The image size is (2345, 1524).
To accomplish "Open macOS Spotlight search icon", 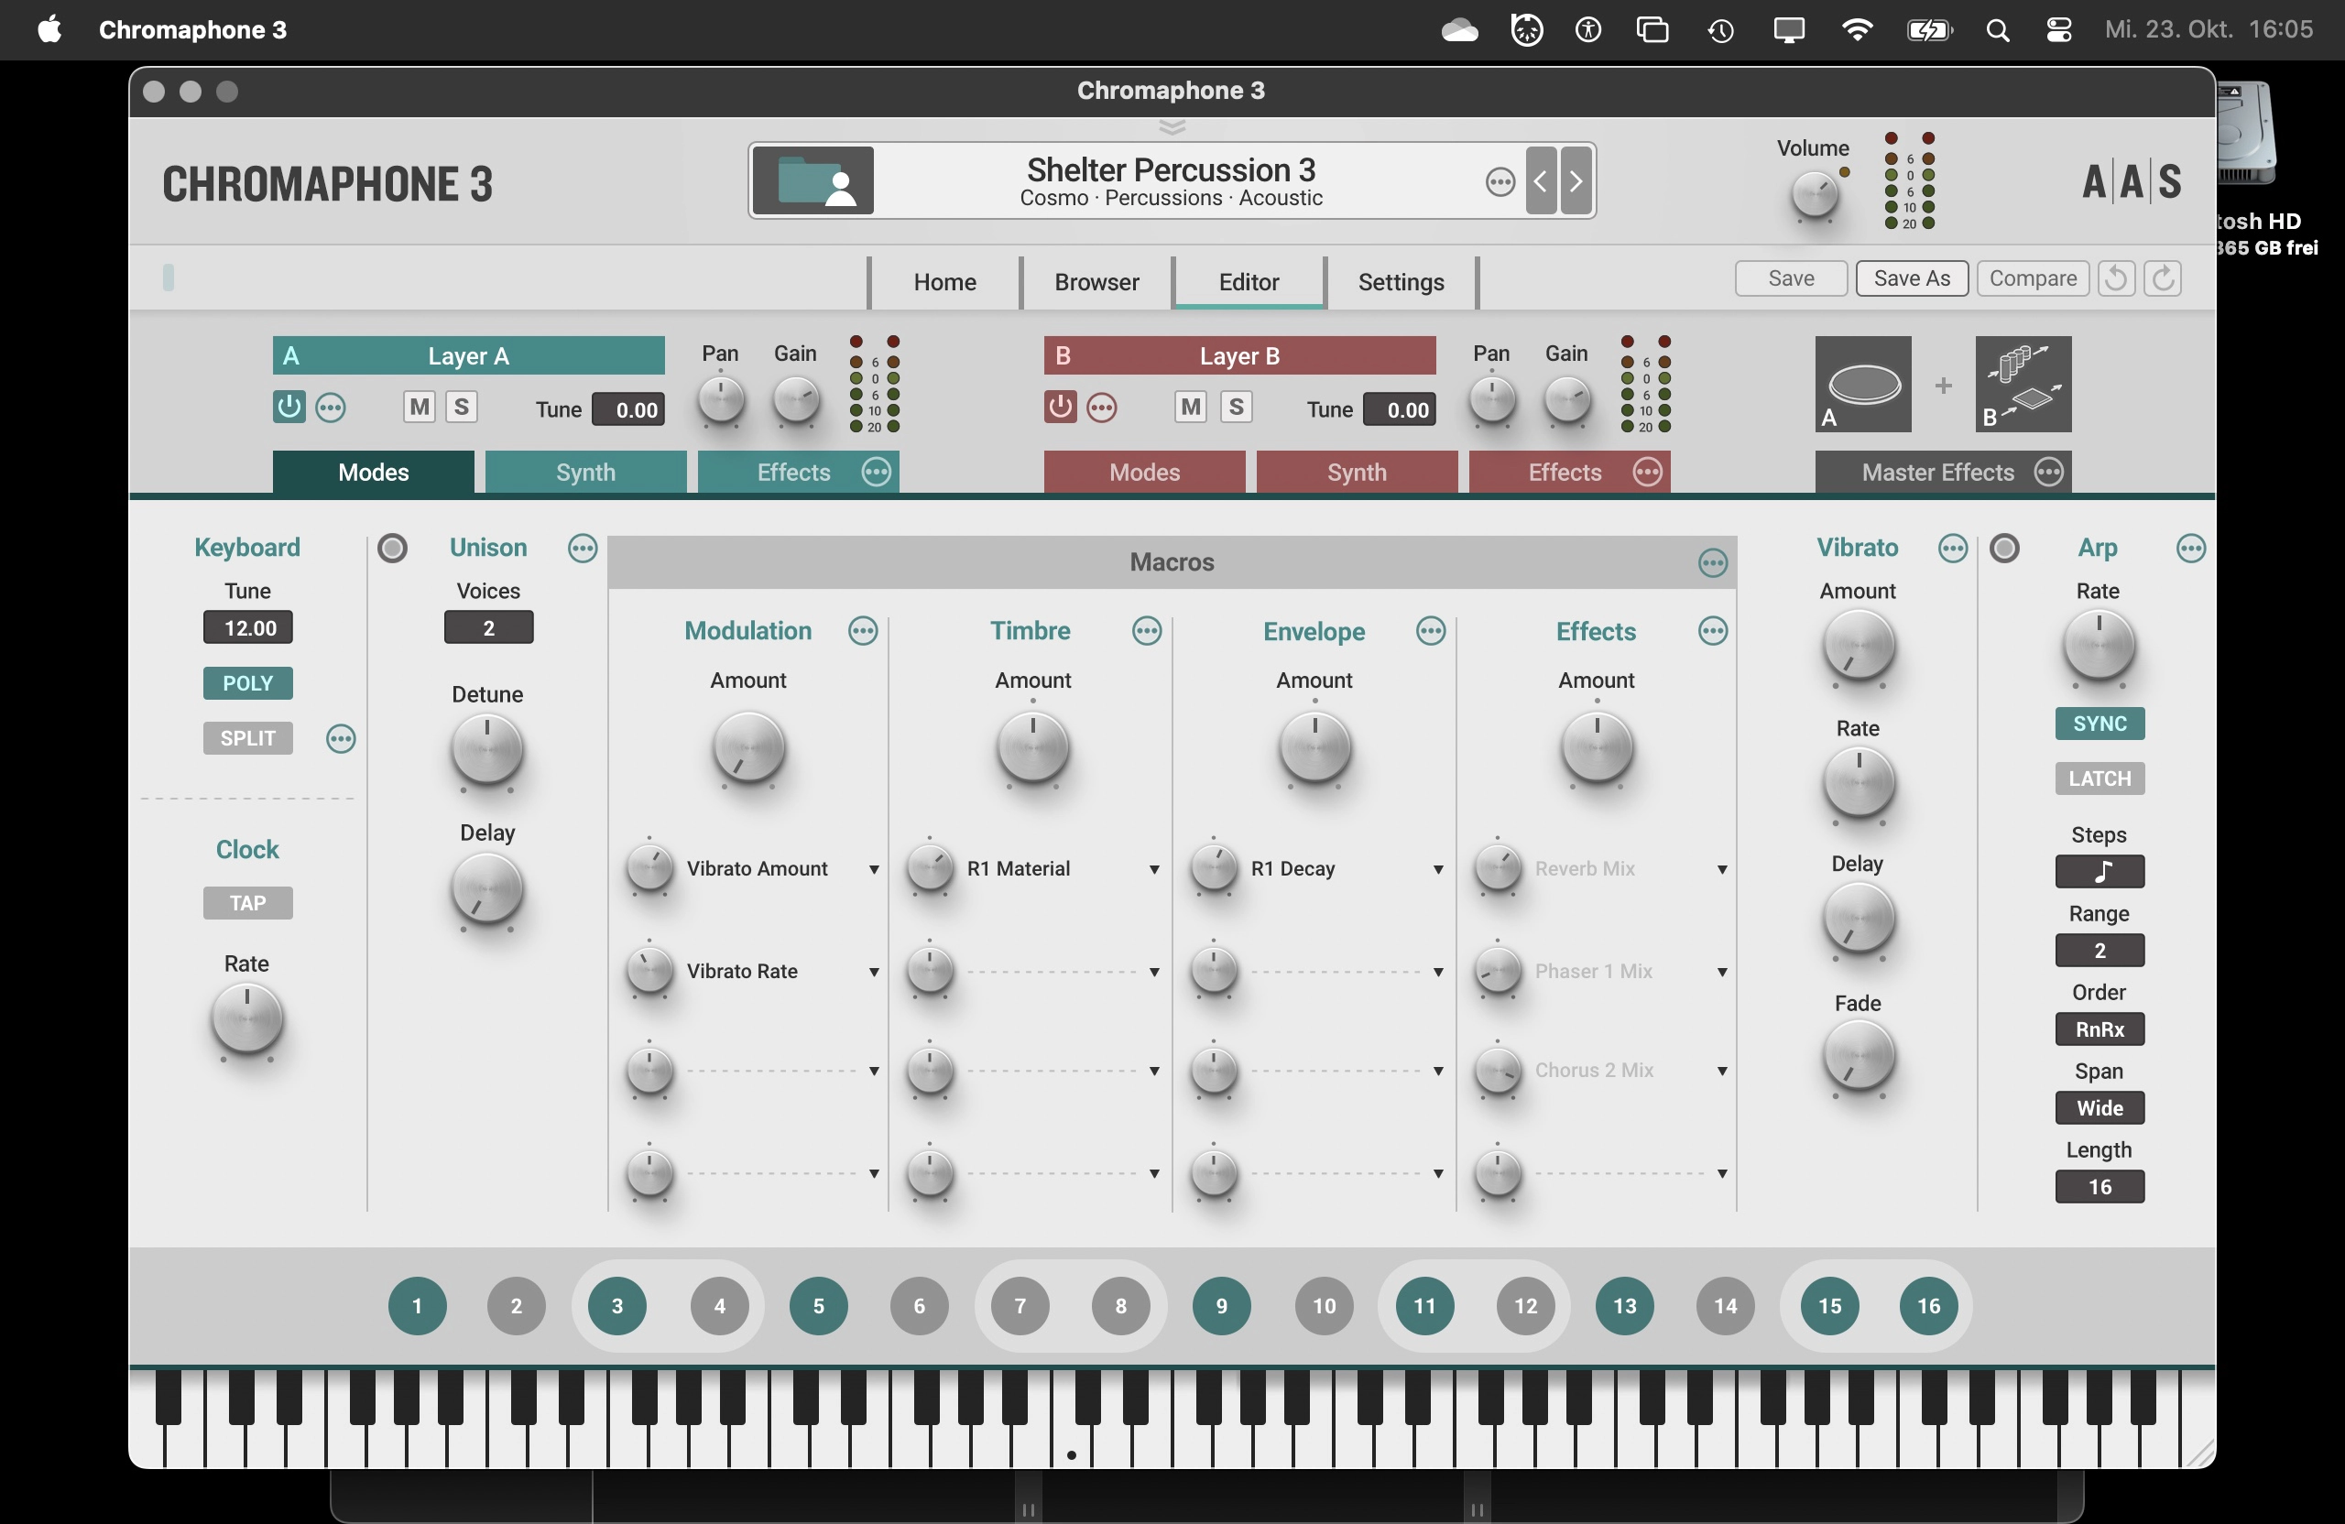I will pos(1997,29).
